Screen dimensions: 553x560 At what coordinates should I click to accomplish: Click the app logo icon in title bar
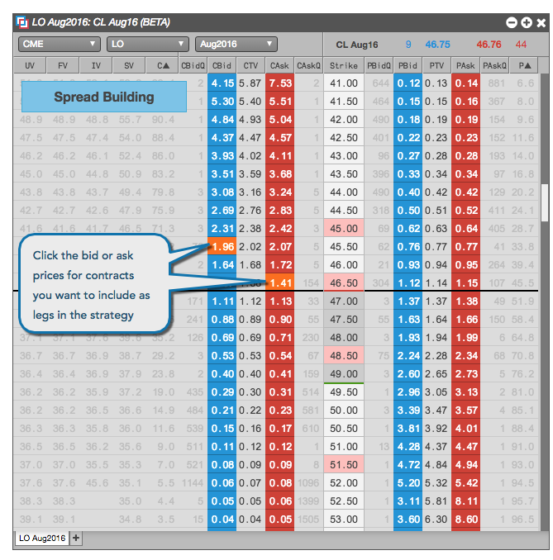point(22,22)
